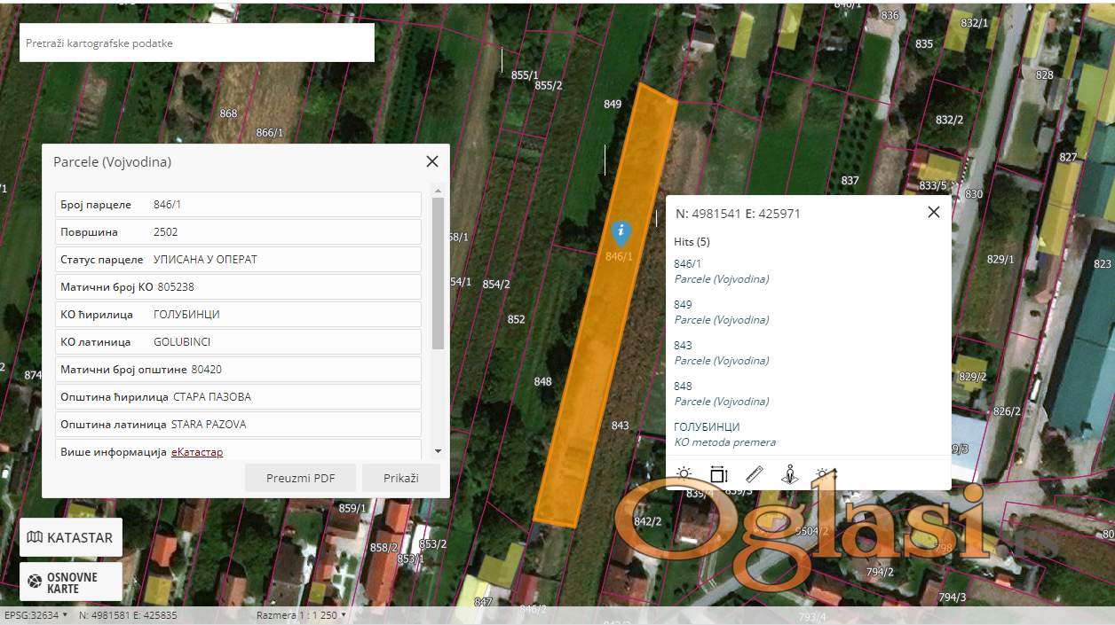Click the scroll down arrow in parcel panel
The width and height of the screenshot is (1115, 625).
pyautogui.click(x=438, y=451)
